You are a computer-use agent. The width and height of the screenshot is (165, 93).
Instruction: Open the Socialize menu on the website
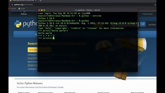click(152, 25)
